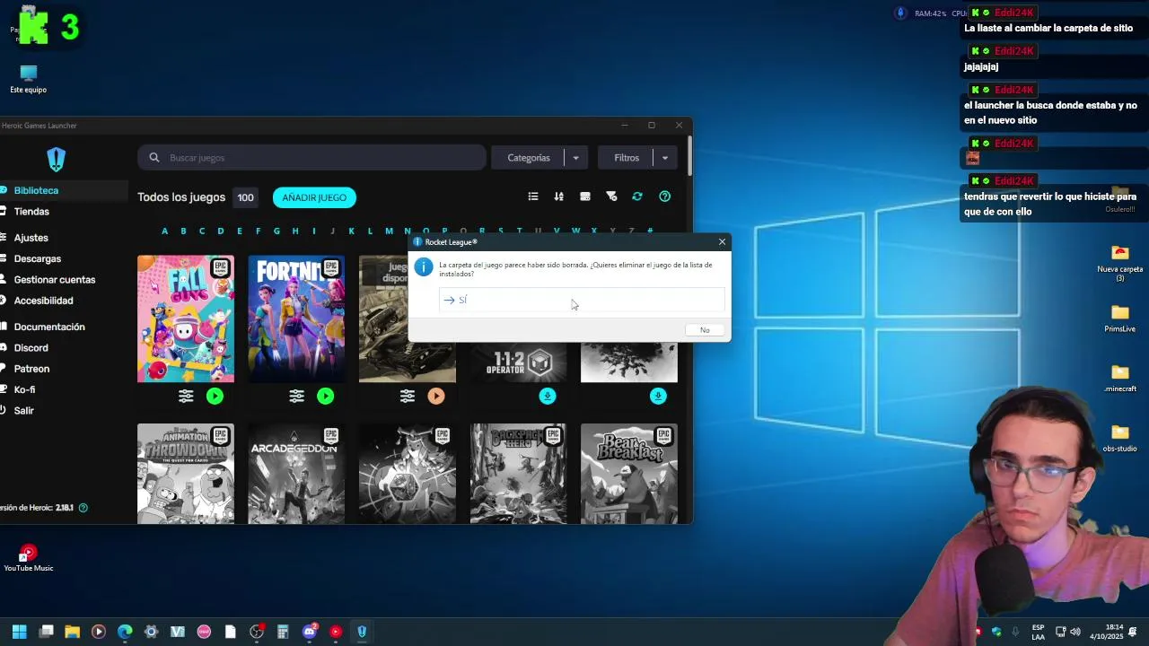Open OBS Studio from taskbar
Screen dimensions: 1149x646
(257, 632)
